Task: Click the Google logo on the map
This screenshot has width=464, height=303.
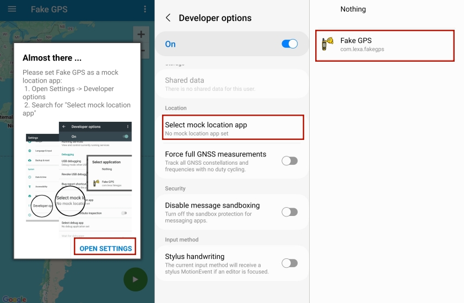Action: click(x=14, y=299)
